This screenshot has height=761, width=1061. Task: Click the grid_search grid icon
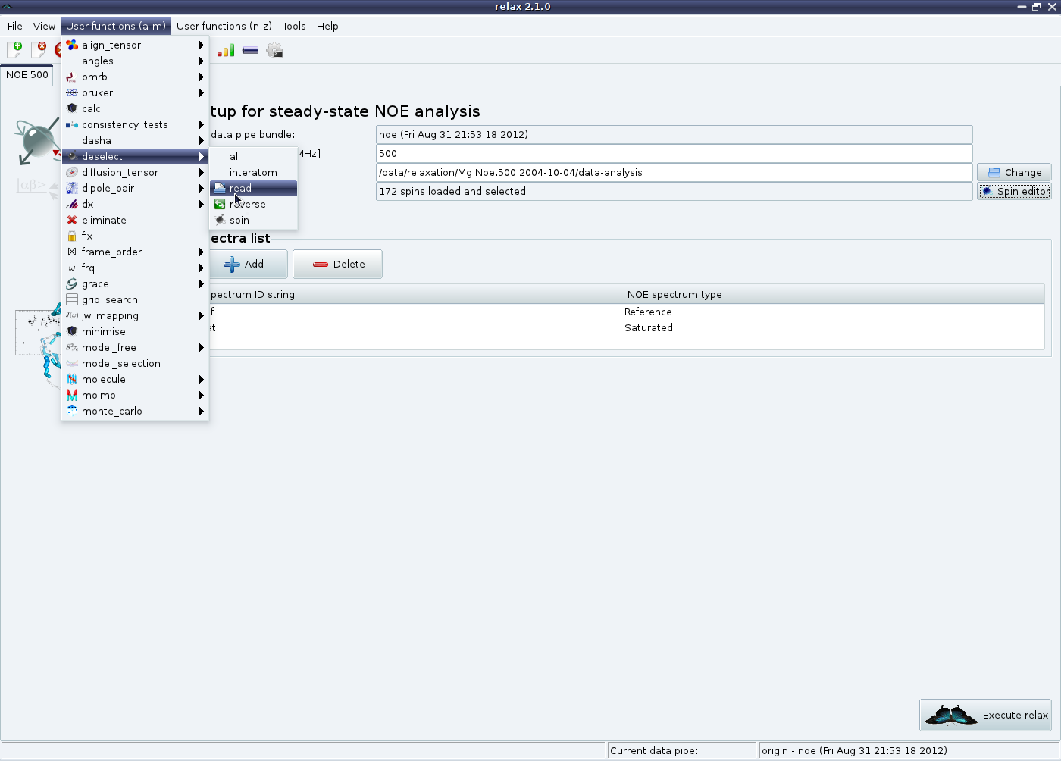coord(72,300)
